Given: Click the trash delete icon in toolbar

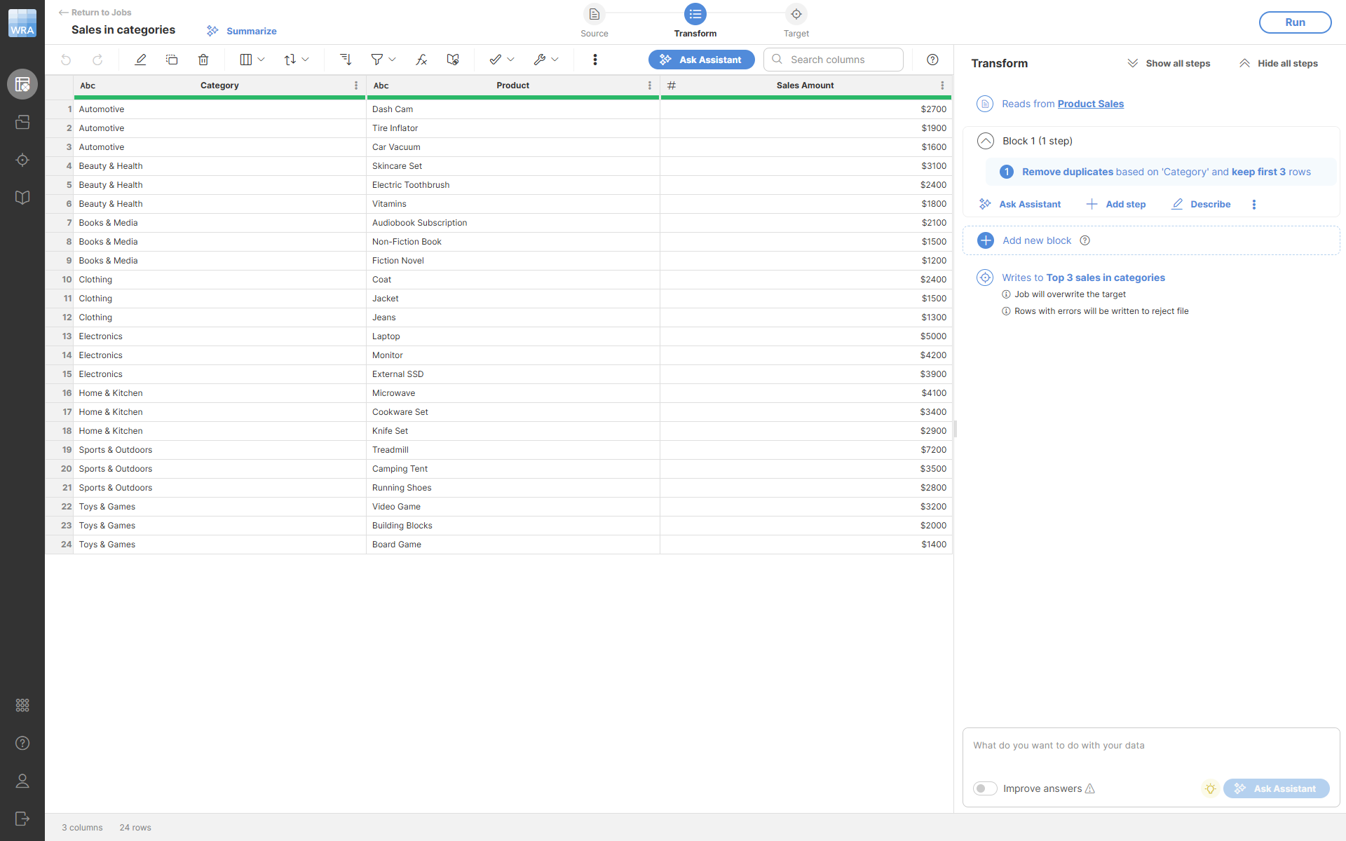Looking at the screenshot, I should point(203,60).
